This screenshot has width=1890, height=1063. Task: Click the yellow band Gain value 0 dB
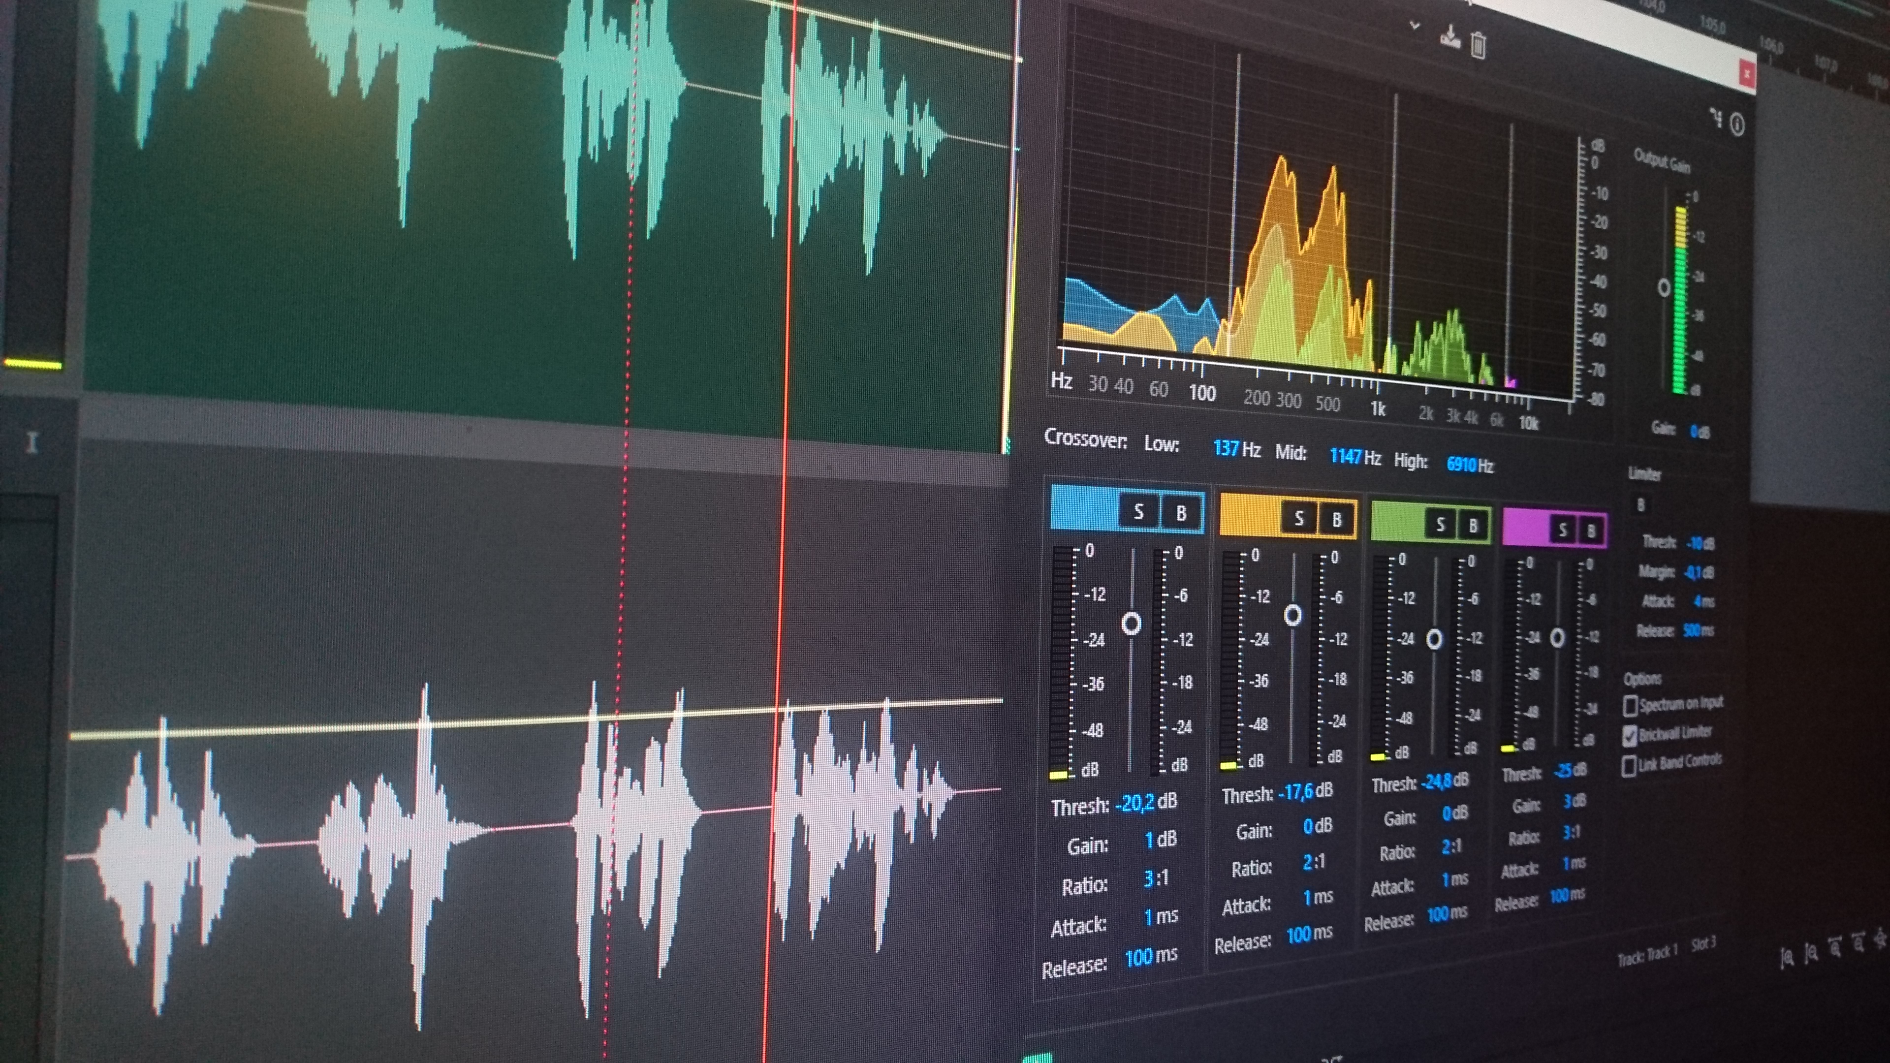[1318, 826]
